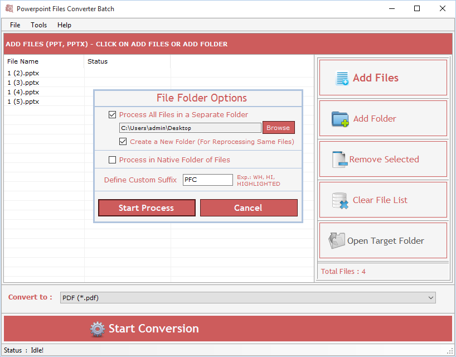Click the Browse button
Viewport: 456px width, 357px height.
pos(278,128)
